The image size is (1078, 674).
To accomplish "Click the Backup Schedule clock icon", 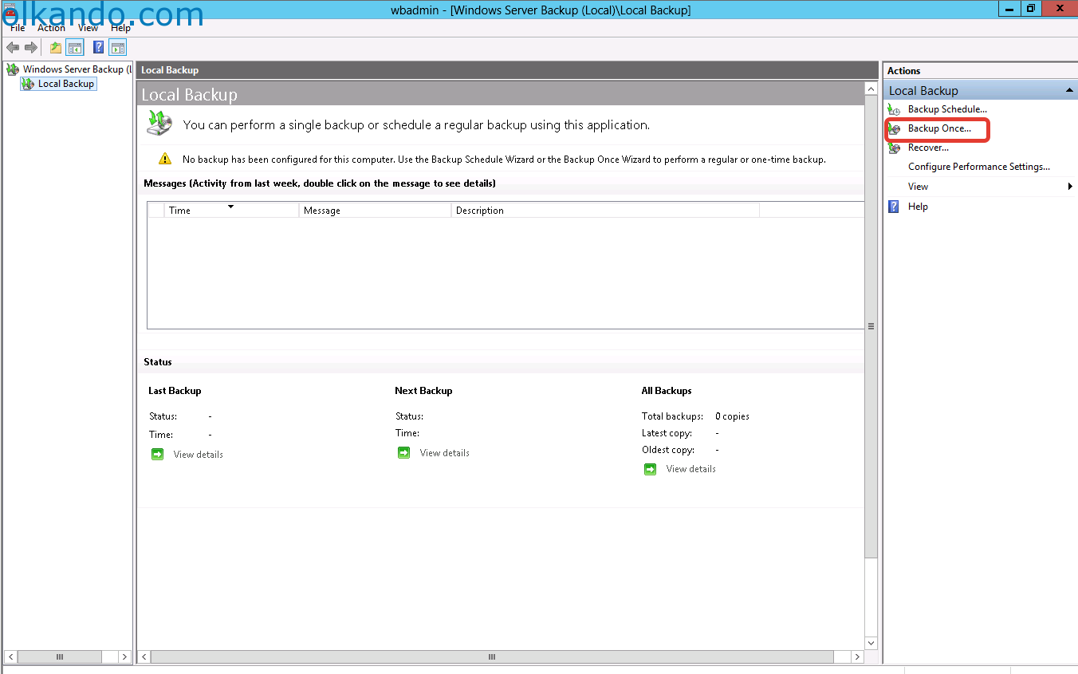I will coord(895,109).
